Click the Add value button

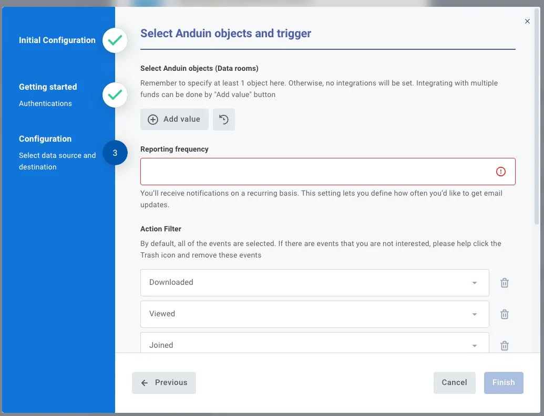point(174,120)
